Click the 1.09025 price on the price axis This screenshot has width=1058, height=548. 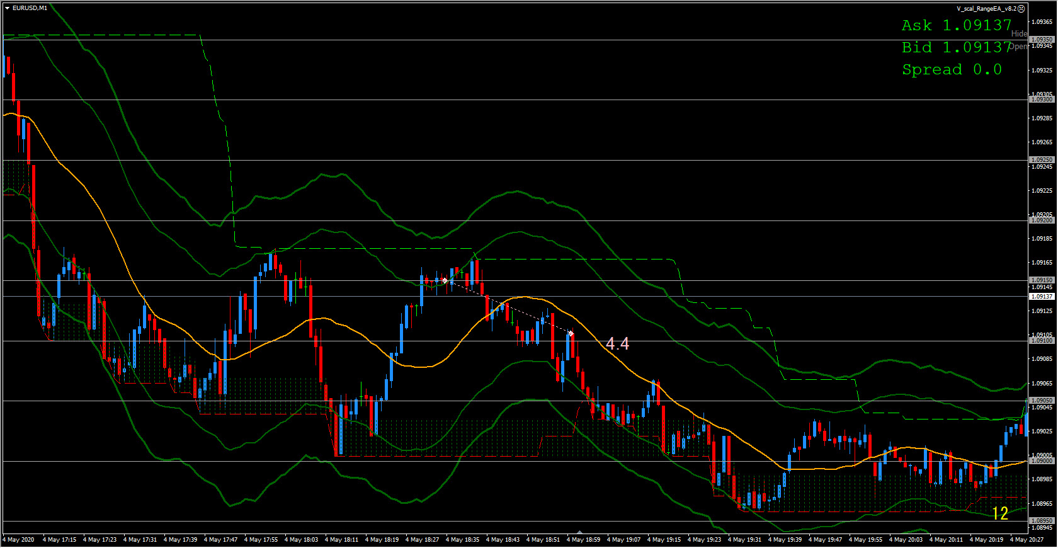tap(1042, 431)
